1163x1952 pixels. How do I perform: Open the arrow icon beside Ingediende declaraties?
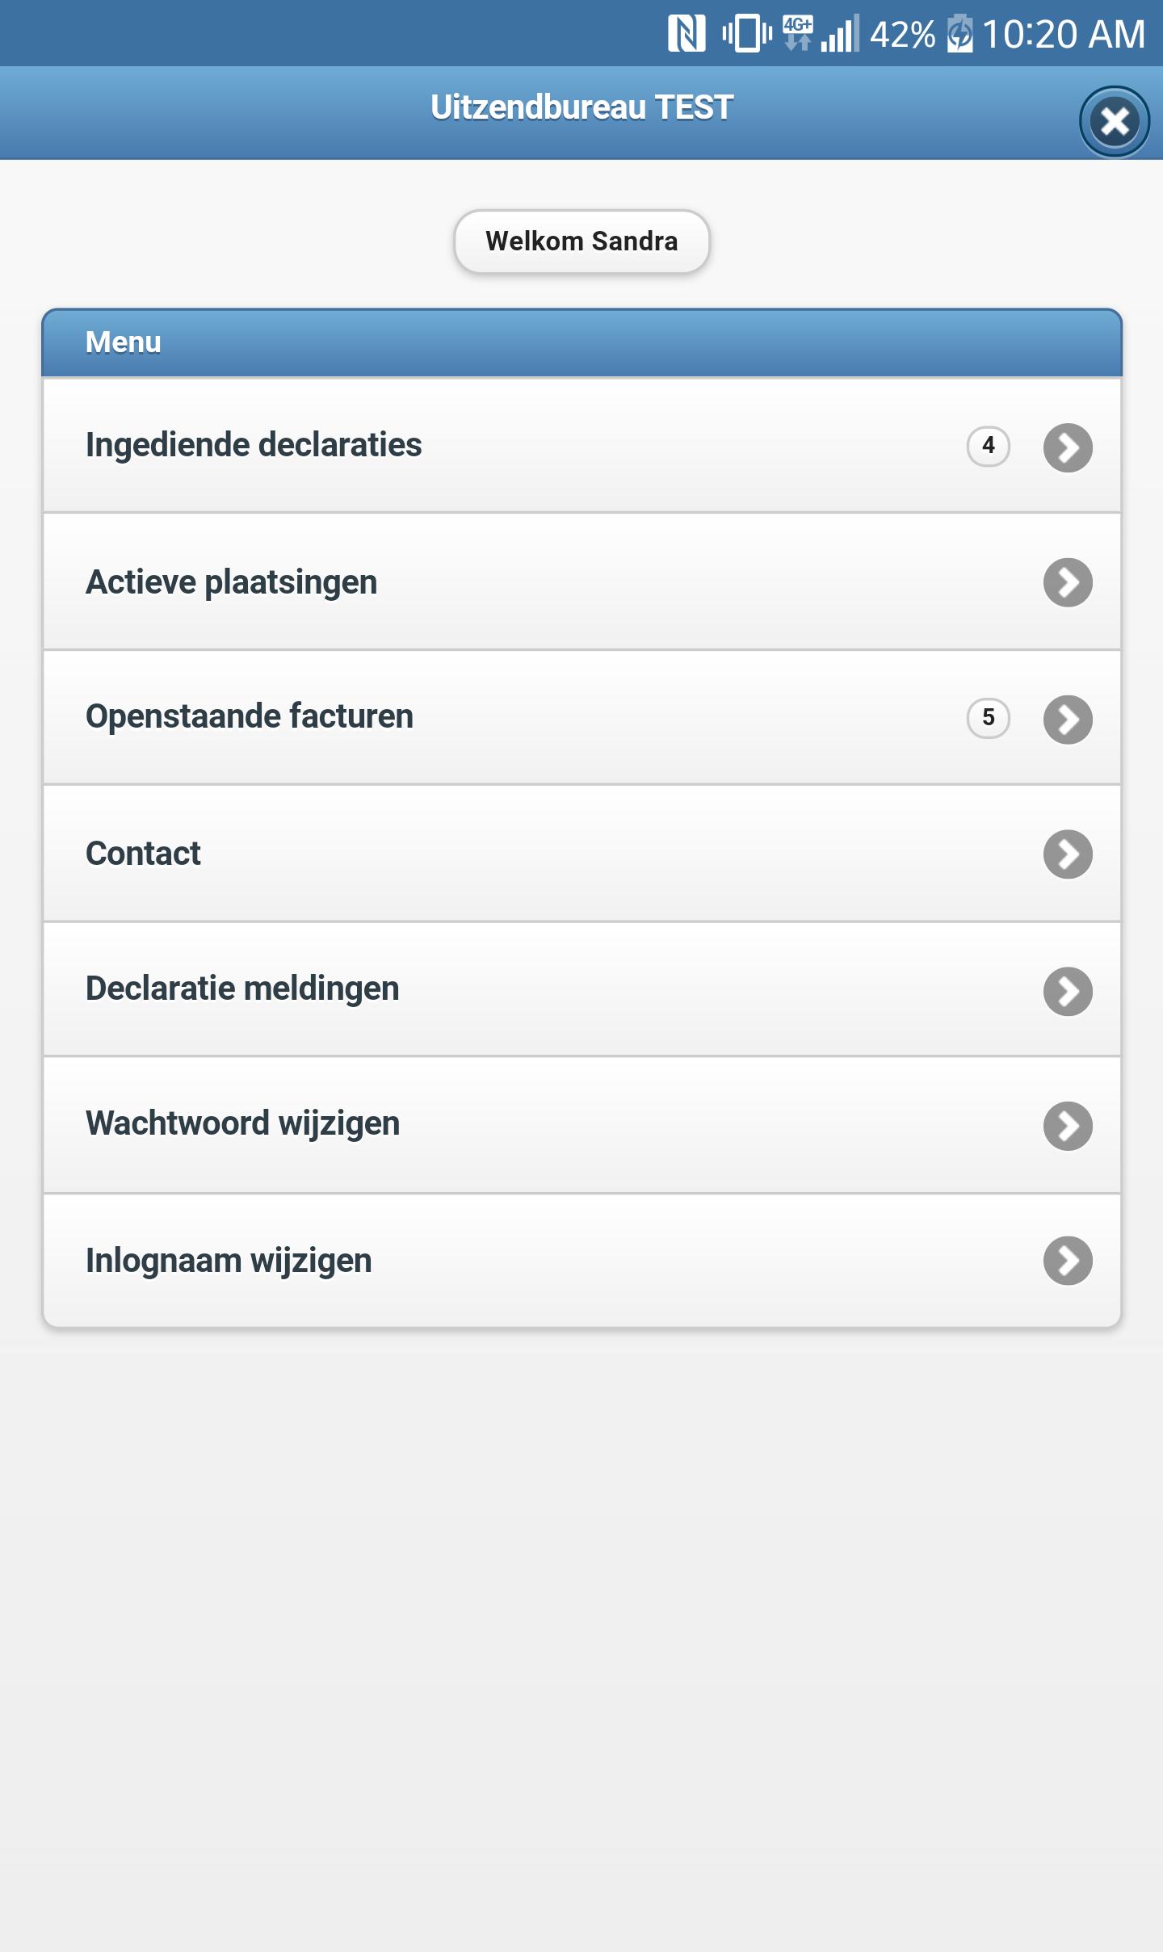coord(1068,447)
